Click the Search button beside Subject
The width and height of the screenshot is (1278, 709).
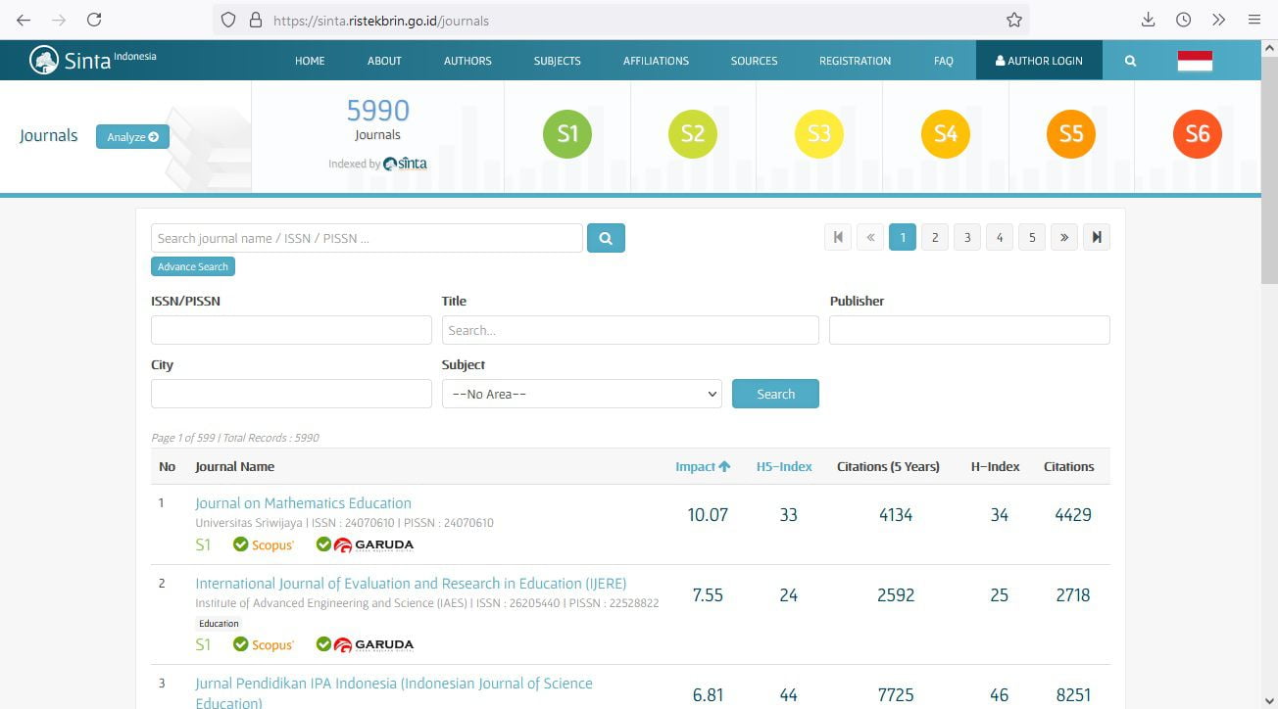point(775,394)
